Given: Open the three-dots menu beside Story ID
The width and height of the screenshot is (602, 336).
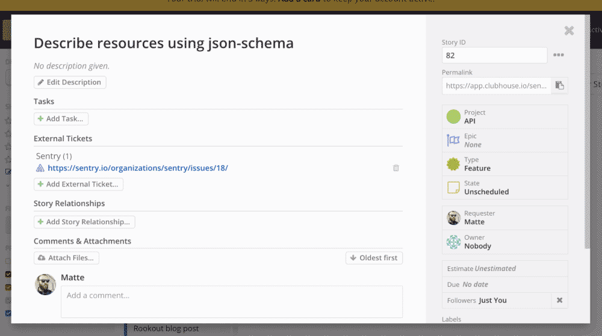Looking at the screenshot, I should [559, 55].
